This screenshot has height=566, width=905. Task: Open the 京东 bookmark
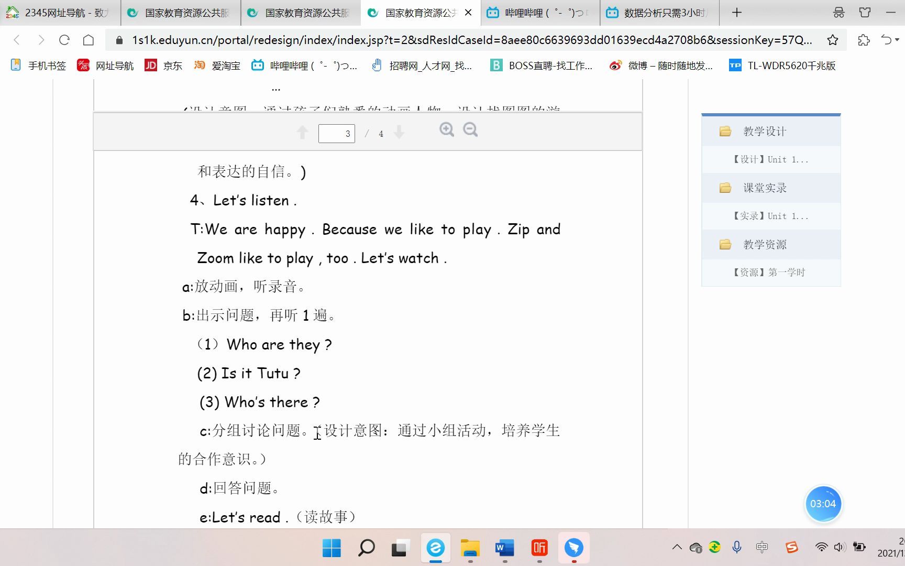(x=163, y=66)
